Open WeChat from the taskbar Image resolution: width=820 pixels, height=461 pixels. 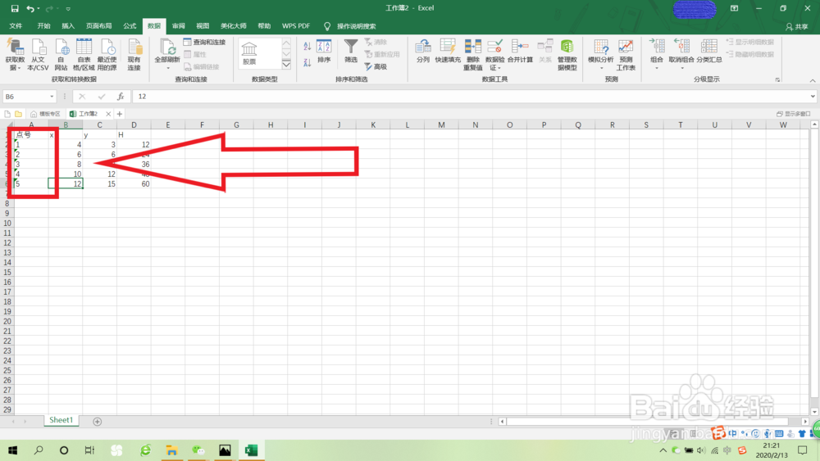pyautogui.click(x=198, y=450)
